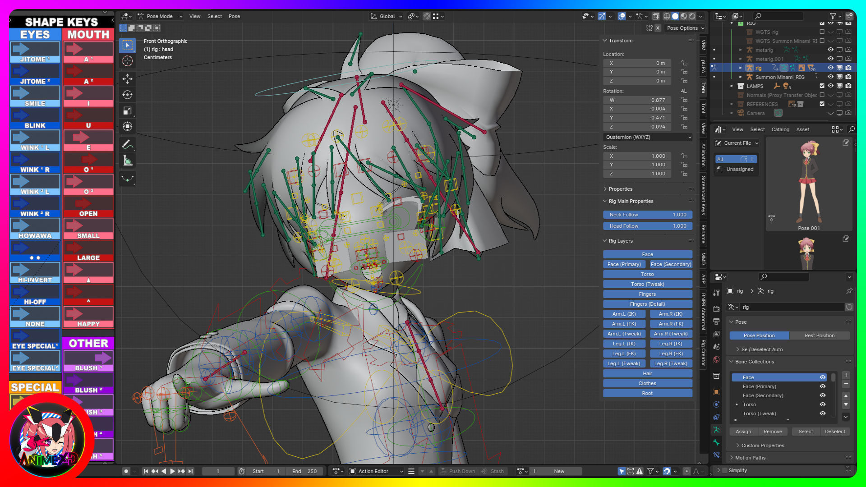
Task: Open viewport View menu
Action: pyautogui.click(x=195, y=16)
